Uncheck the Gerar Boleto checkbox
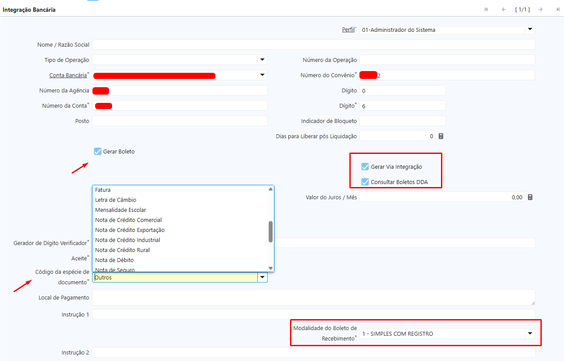 pyautogui.click(x=98, y=151)
